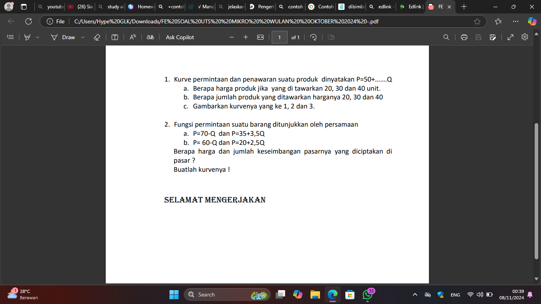Rotate the PDF page
This screenshot has height=304, width=541.
(313, 37)
